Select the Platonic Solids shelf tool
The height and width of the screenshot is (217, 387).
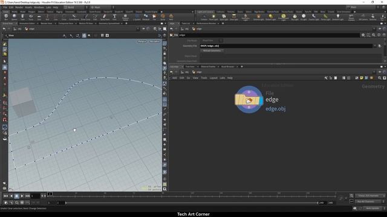pyautogui.click(x=125, y=17)
